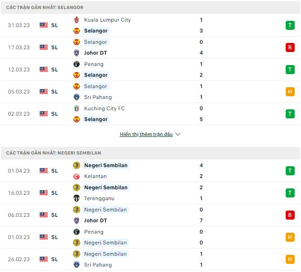Click the Malaysia flag on the 31.03.23 row

point(44,25)
